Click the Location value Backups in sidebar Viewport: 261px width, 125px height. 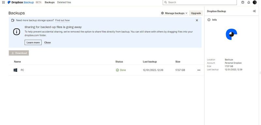(x=229, y=60)
